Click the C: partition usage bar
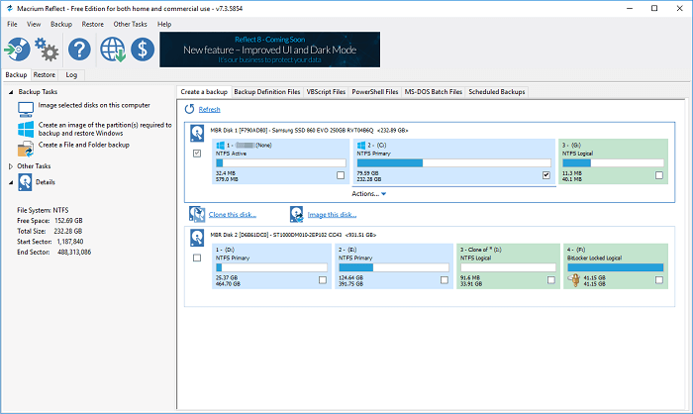 [x=453, y=162]
